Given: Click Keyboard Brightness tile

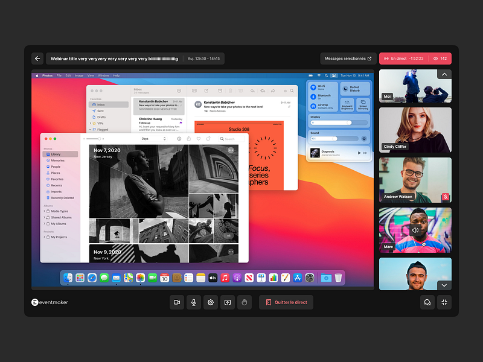Looking at the screenshot, I should (x=347, y=105).
